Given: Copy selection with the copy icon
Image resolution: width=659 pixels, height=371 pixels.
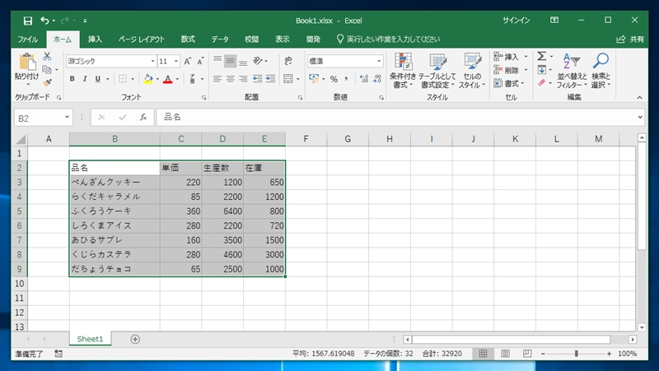Looking at the screenshot, I should (47, 69).
